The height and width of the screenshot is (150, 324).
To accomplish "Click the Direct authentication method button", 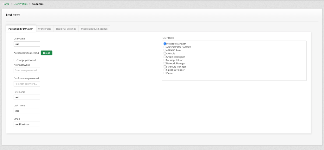I will [47, 53].
